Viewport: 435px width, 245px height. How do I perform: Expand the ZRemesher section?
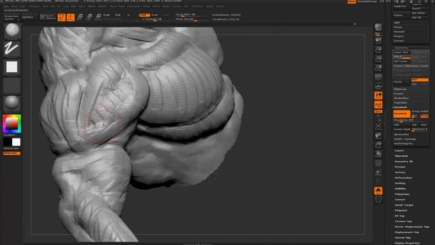point(402,135)
